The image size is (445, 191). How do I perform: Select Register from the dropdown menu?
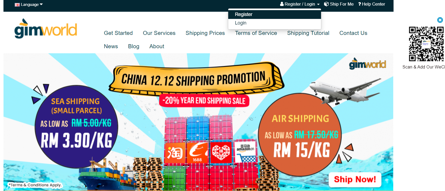coord(275,14)
